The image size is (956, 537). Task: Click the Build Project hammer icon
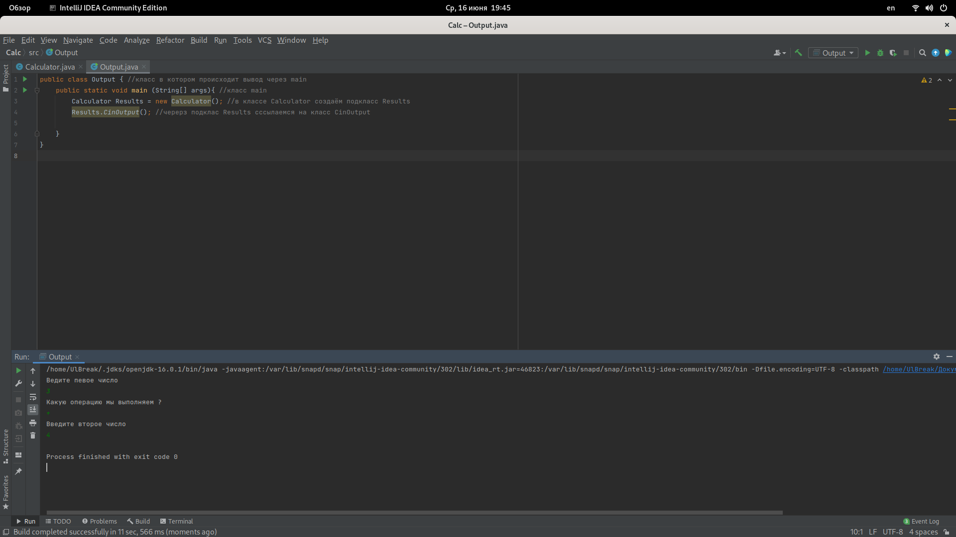pos(798,53)
